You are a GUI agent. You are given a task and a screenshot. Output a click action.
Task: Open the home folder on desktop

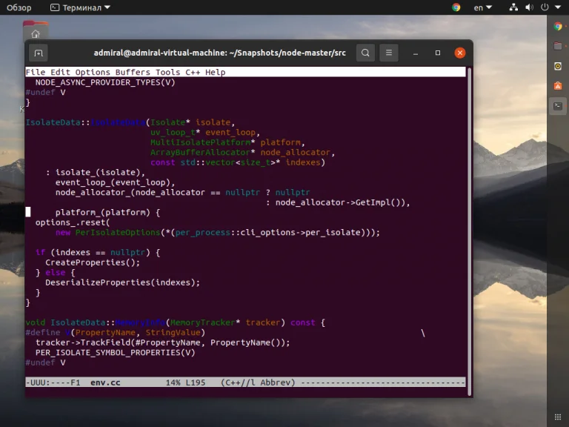coord(35,33)
